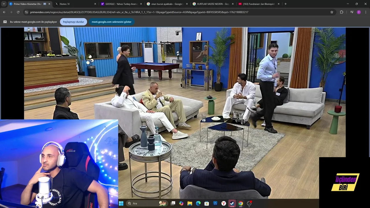Launch Yandex Browser from taskbar

(224, 203)
